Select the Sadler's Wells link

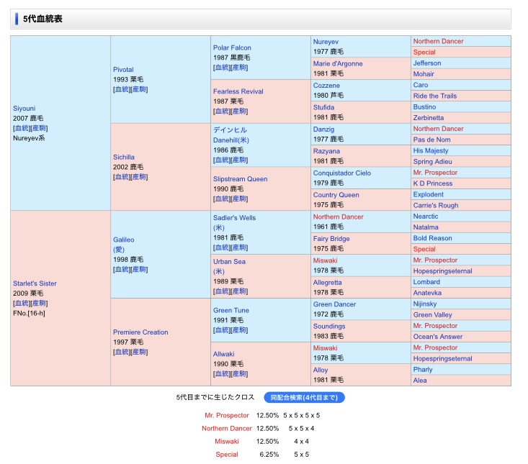click(x=234, y=217)
